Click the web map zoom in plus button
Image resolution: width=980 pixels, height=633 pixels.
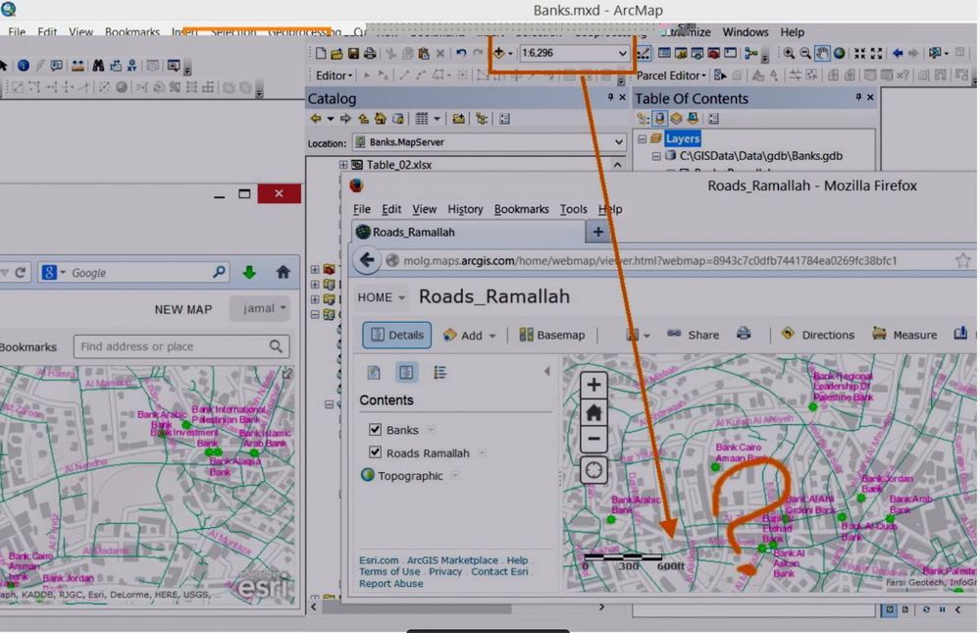point(593,385)
